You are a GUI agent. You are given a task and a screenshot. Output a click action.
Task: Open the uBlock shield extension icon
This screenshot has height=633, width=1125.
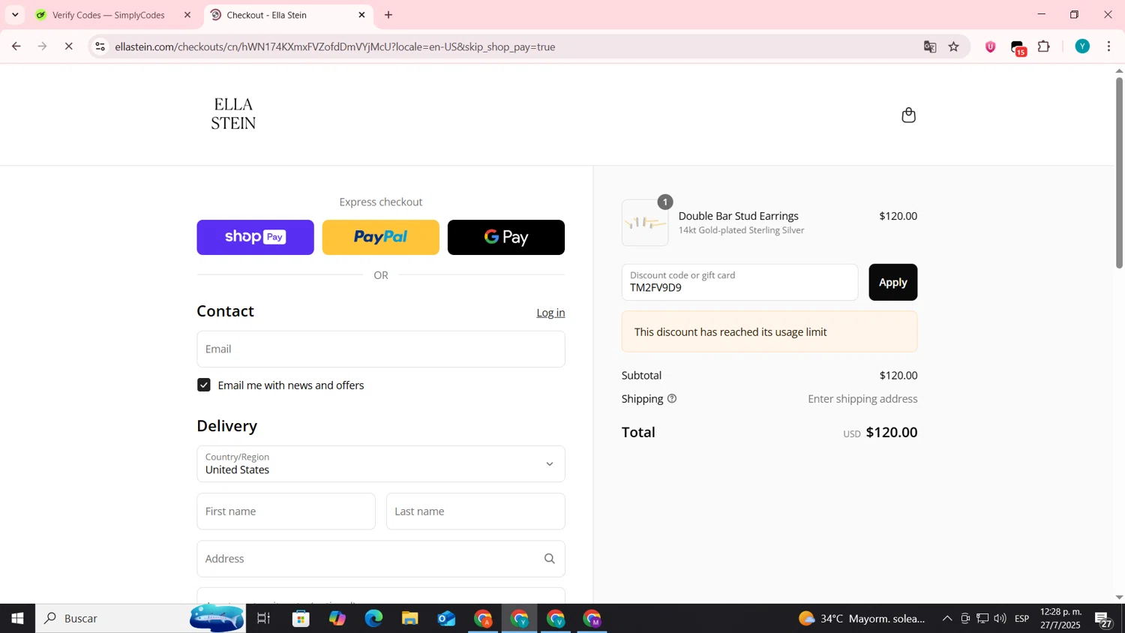click(x=991, y=46)
